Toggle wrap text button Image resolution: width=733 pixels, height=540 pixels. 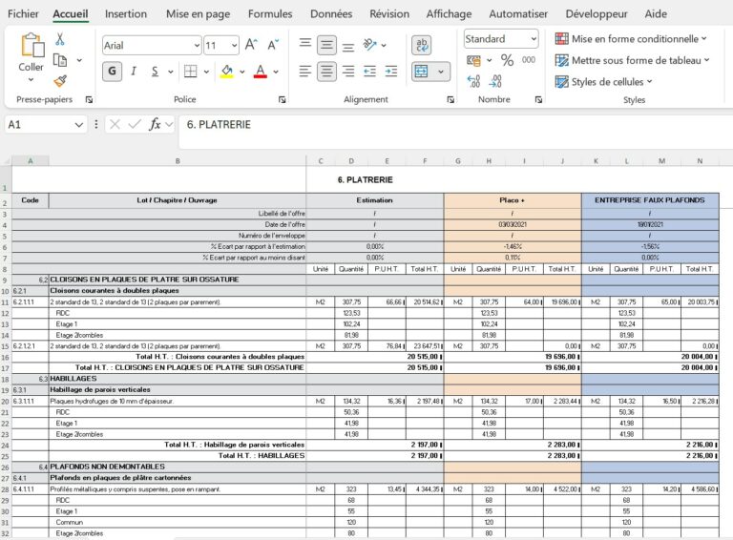[x=422, y=45]
